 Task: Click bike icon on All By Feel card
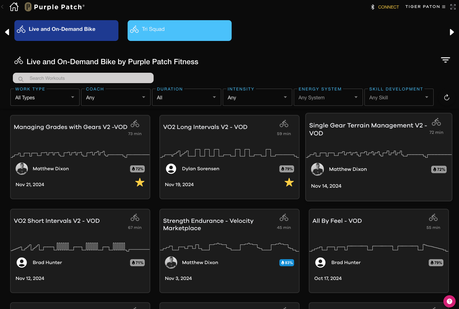[x=433, y=218]
